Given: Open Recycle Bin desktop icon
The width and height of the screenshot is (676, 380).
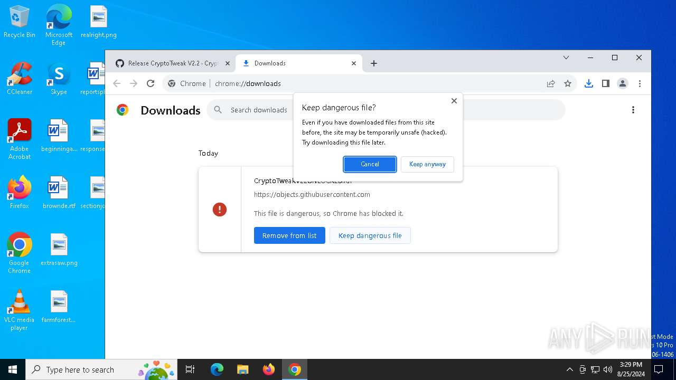Looking at the screenshot, I should (20, 22).
